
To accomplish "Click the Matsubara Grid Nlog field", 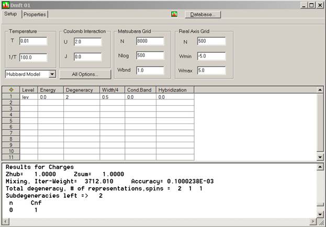I will pyautogui.click(x=149, y=55).
